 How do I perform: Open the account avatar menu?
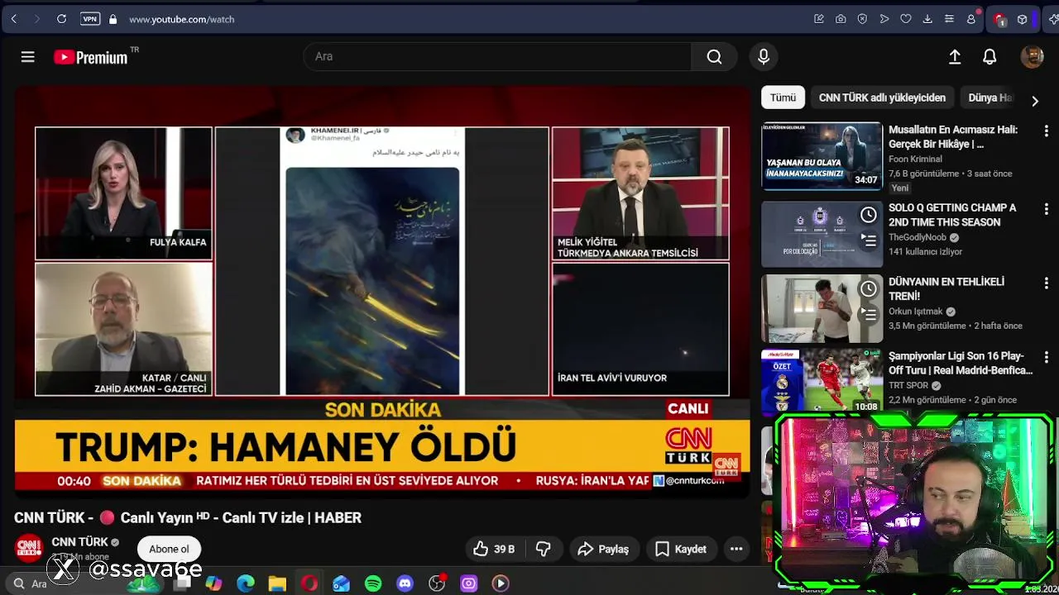[x=1032, y=56]
